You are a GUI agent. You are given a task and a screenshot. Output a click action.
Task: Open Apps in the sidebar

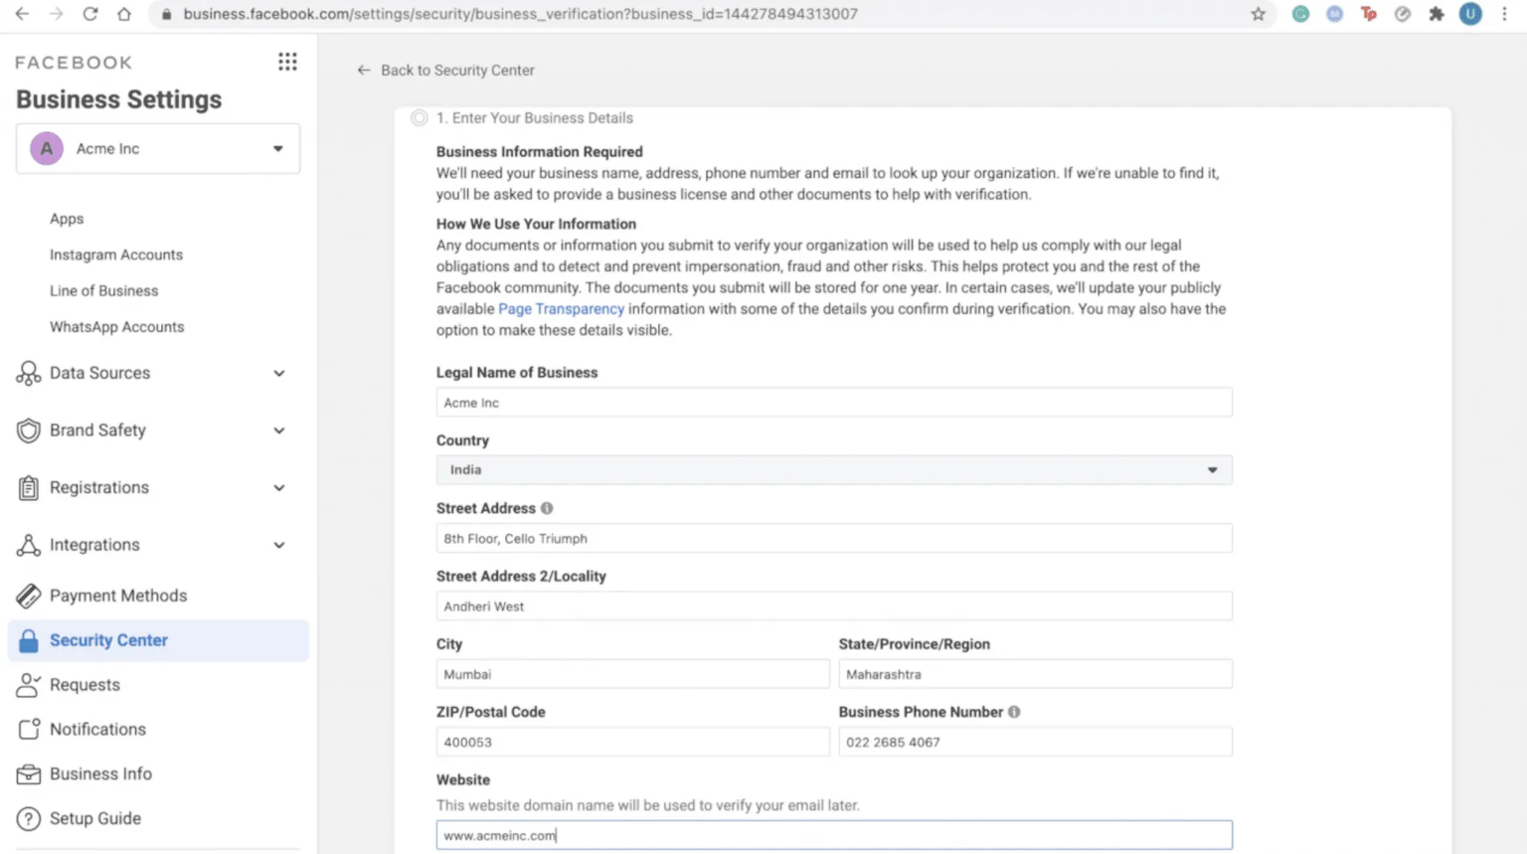click(67, 219)
